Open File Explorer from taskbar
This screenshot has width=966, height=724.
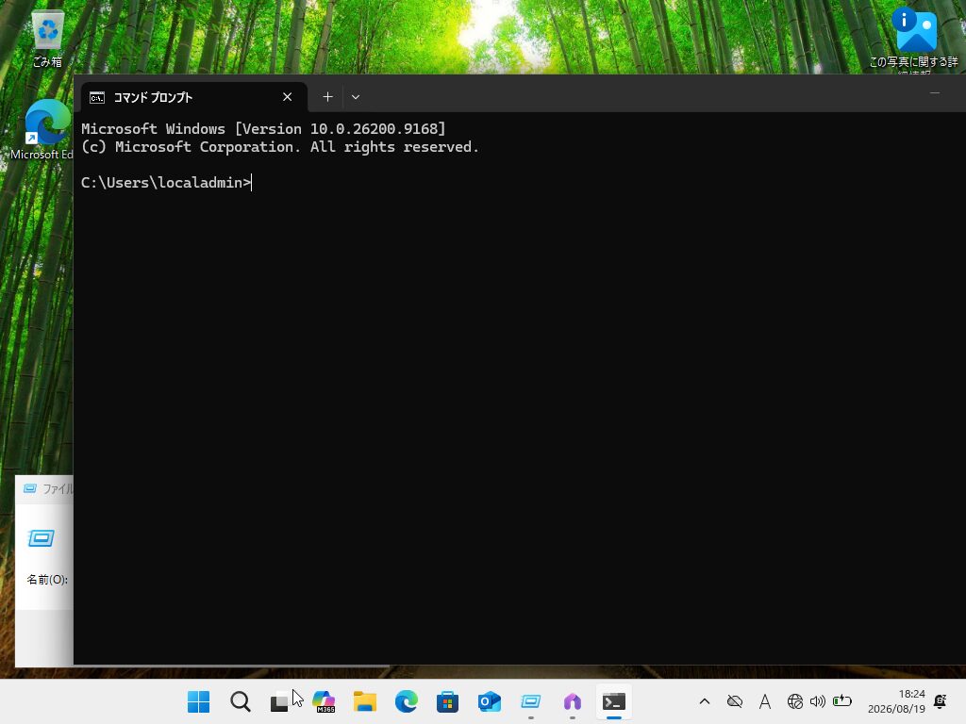click(x=365, y=701)
